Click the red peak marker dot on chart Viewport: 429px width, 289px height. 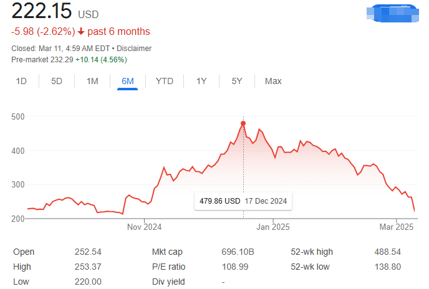[x=243, y=123]
